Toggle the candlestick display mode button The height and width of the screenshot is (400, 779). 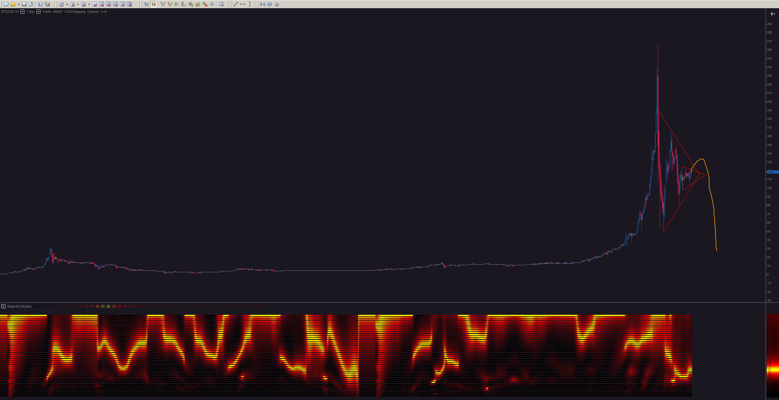click(154, 4)
